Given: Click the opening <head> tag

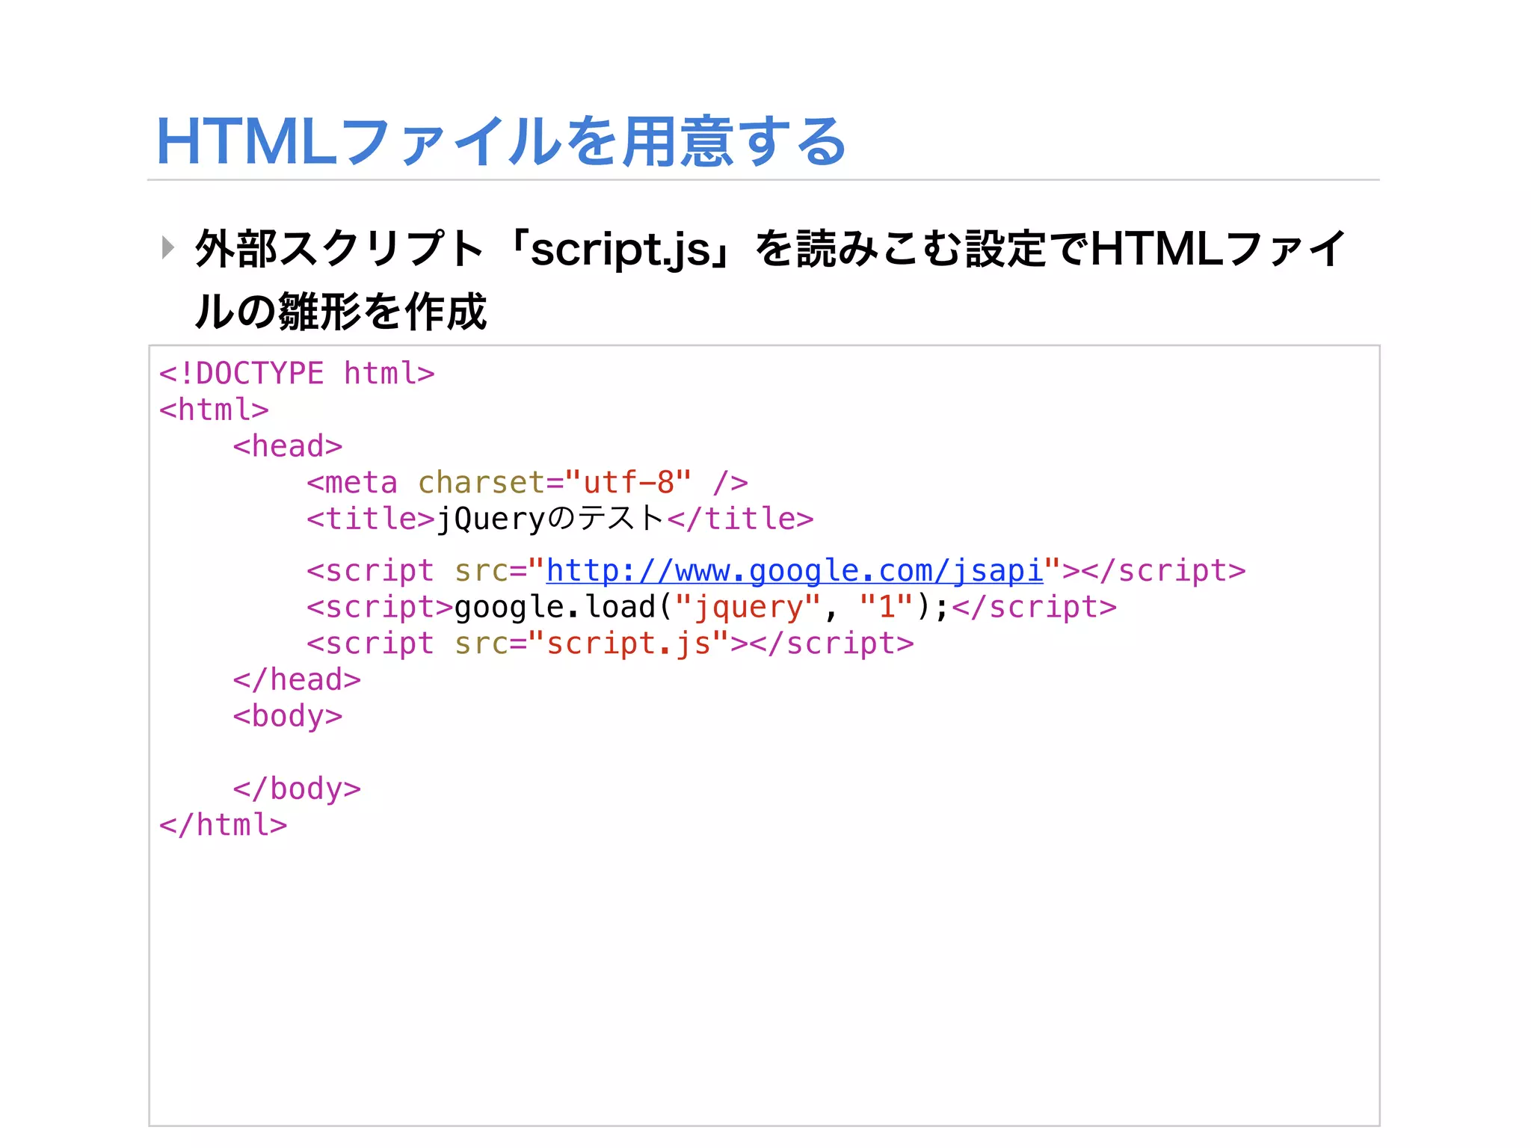Looking at the screenshot, I should pos(288,446).
